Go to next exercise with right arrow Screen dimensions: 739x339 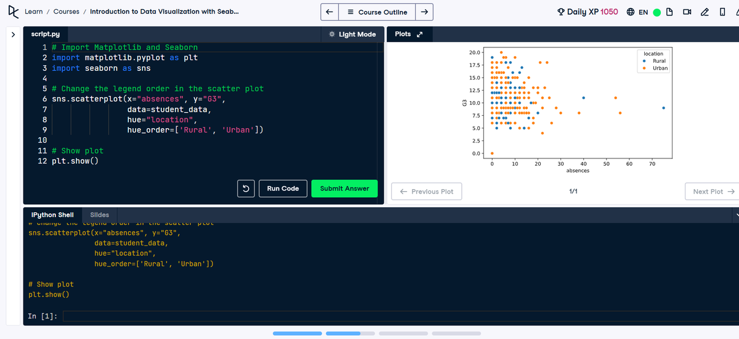(424, 12)
